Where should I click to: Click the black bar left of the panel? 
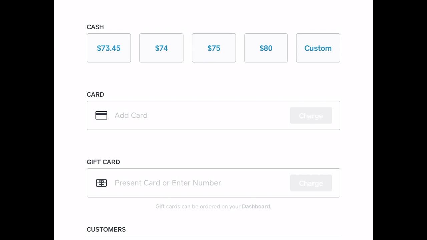27,120
